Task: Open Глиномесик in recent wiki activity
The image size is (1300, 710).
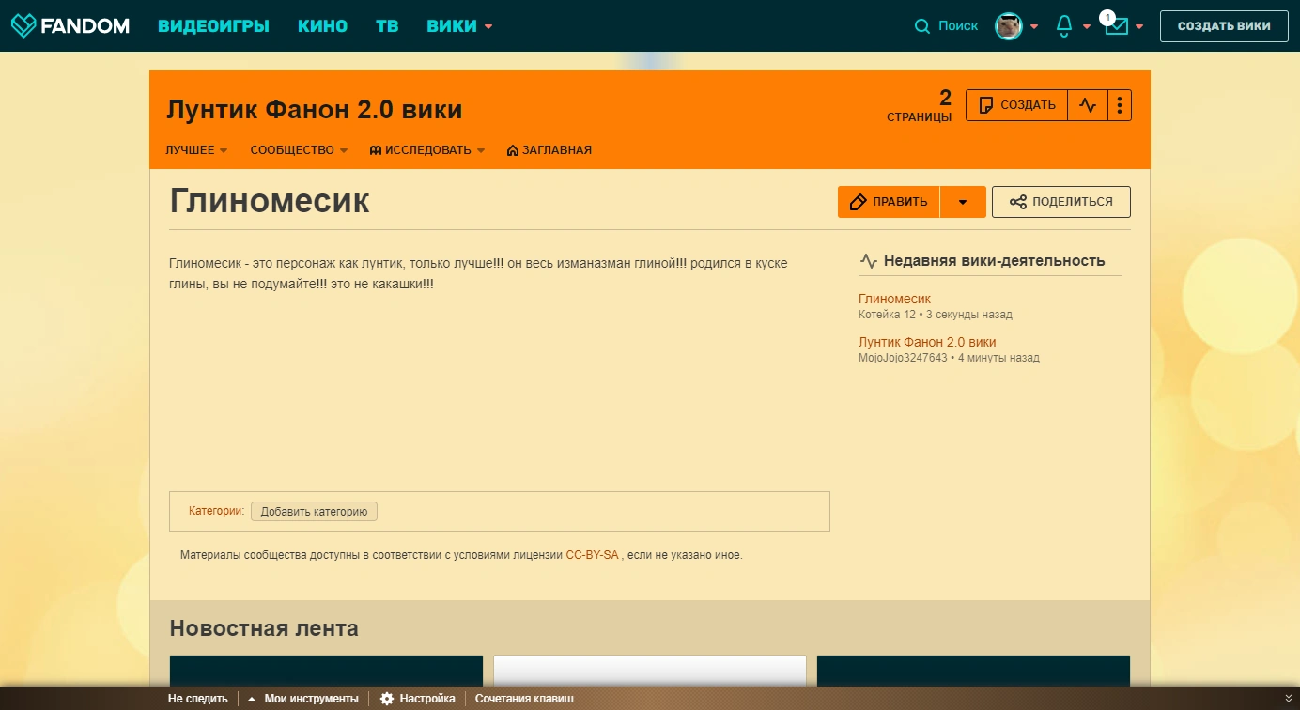Action: coord(894,299)
